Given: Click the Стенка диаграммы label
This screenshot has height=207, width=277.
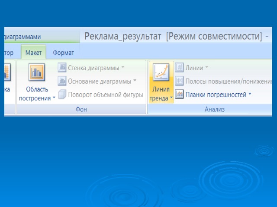Looking at the screenshot, I should pyautogui.click(x=93, y=68).
